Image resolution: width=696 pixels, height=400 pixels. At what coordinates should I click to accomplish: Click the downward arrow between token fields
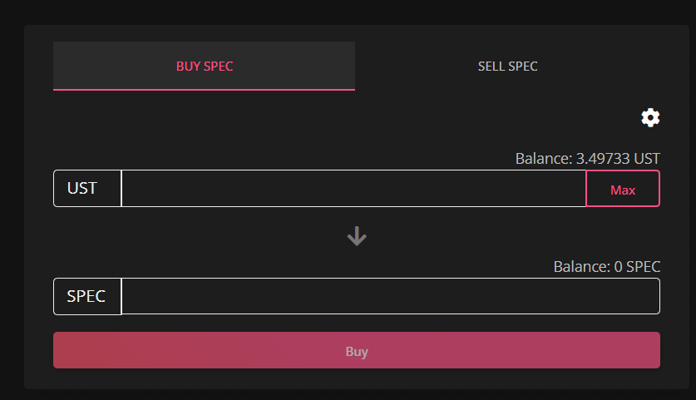click(357, 236)
